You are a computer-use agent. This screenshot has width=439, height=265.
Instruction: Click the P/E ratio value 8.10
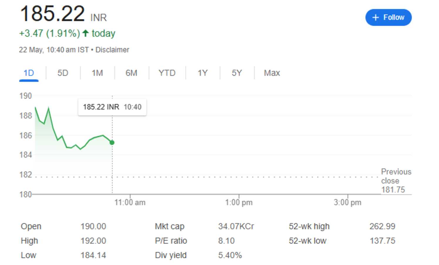coord(227,241)
